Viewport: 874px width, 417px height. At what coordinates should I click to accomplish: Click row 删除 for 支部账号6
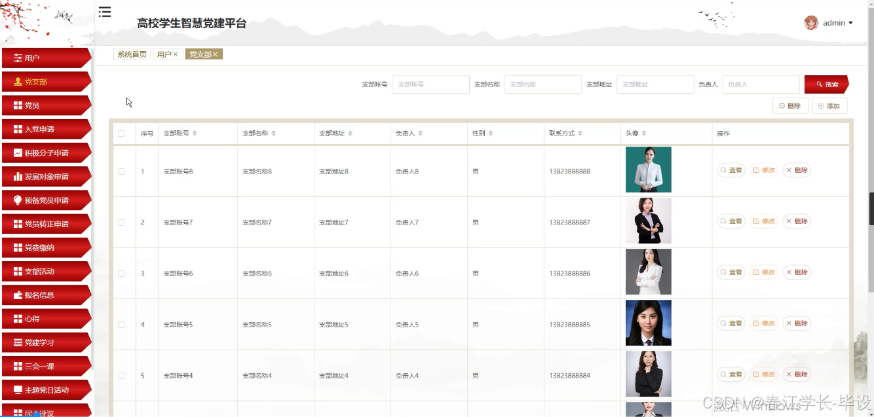797,272
